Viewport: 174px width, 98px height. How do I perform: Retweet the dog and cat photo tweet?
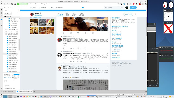point(71,33)
